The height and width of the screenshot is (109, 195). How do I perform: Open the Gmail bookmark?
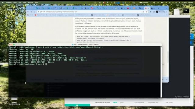pos(30,15)
